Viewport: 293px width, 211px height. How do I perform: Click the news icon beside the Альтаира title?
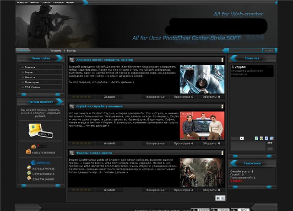pyautogui.click(x=72, y=60)
